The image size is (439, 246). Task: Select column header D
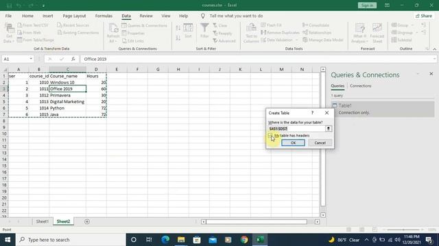(x=96, y=69)
